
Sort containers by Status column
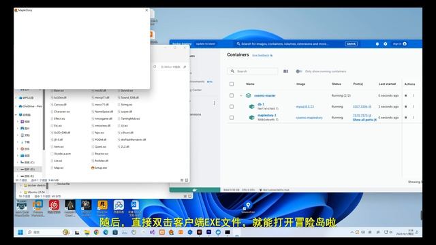337,84
